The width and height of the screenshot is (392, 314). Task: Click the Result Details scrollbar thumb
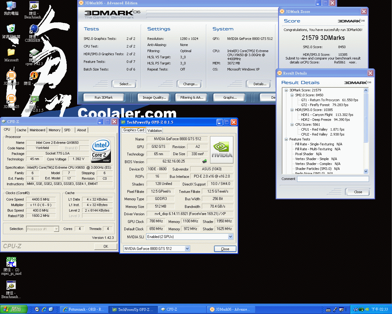pos(366,118)
